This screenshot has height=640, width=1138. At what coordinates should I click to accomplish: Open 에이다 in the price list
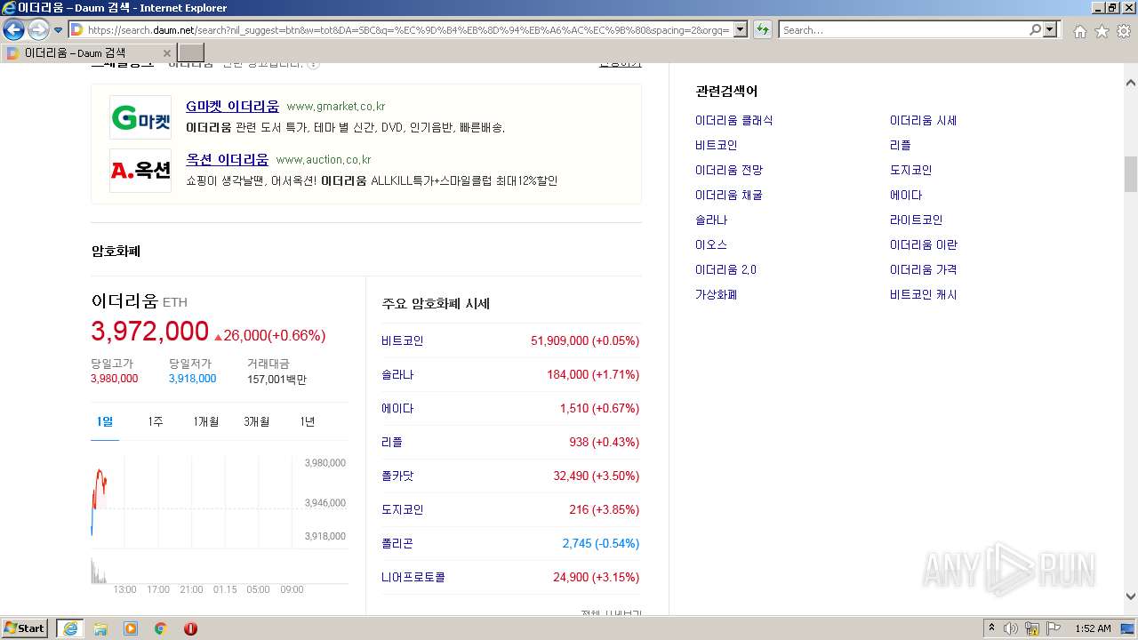(397, 408)
